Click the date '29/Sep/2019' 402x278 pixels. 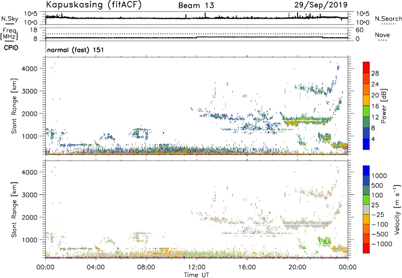pos(321,5)
